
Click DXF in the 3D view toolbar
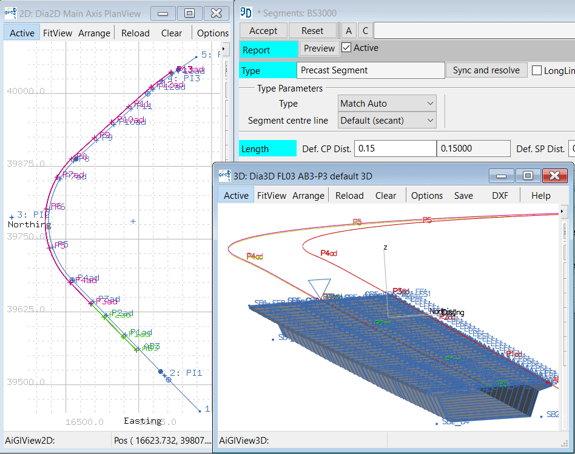pos(500,195)
